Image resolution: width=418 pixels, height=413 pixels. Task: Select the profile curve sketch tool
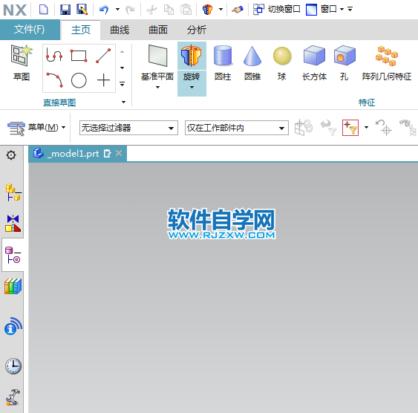coord(54,55)
